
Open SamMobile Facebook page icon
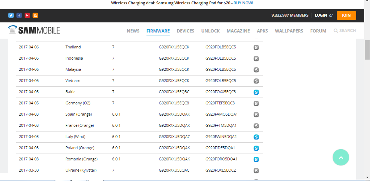click(x=19, y=15)
